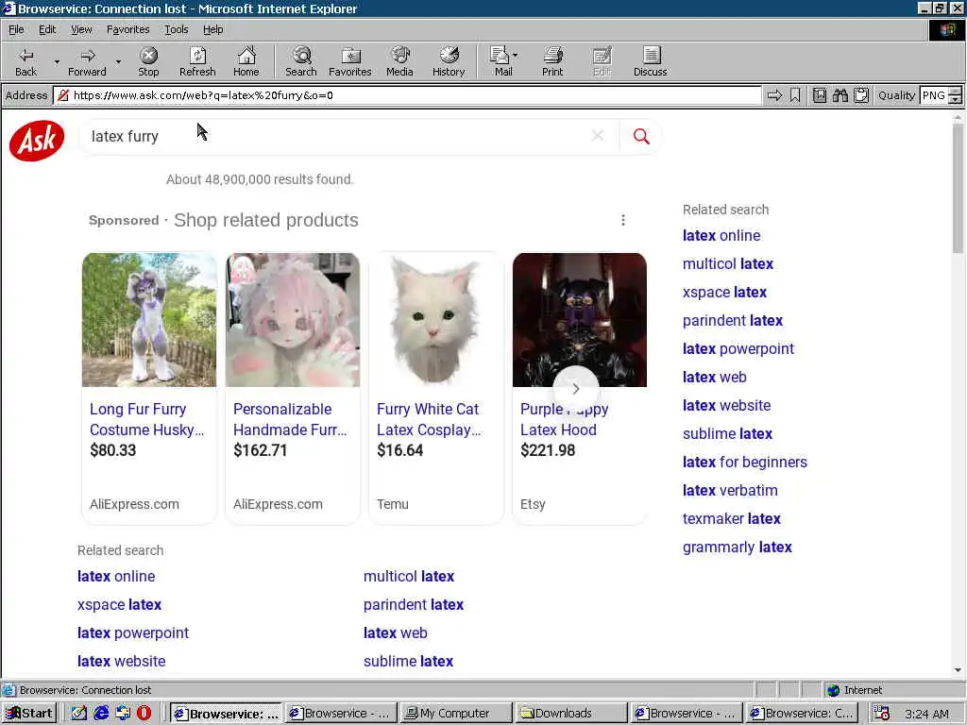Launch Internet Explorer from quick launch
The image size is (967, 725).
[x=101, y=714]
